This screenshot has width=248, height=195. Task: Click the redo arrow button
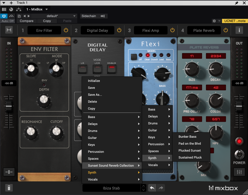pyautogui.click(x=161, y=188)
